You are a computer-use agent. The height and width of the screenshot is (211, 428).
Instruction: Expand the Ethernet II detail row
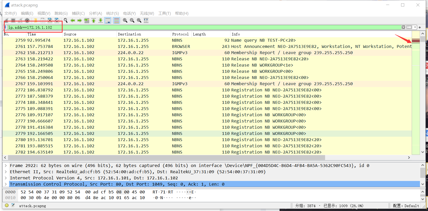coord(6,172)
